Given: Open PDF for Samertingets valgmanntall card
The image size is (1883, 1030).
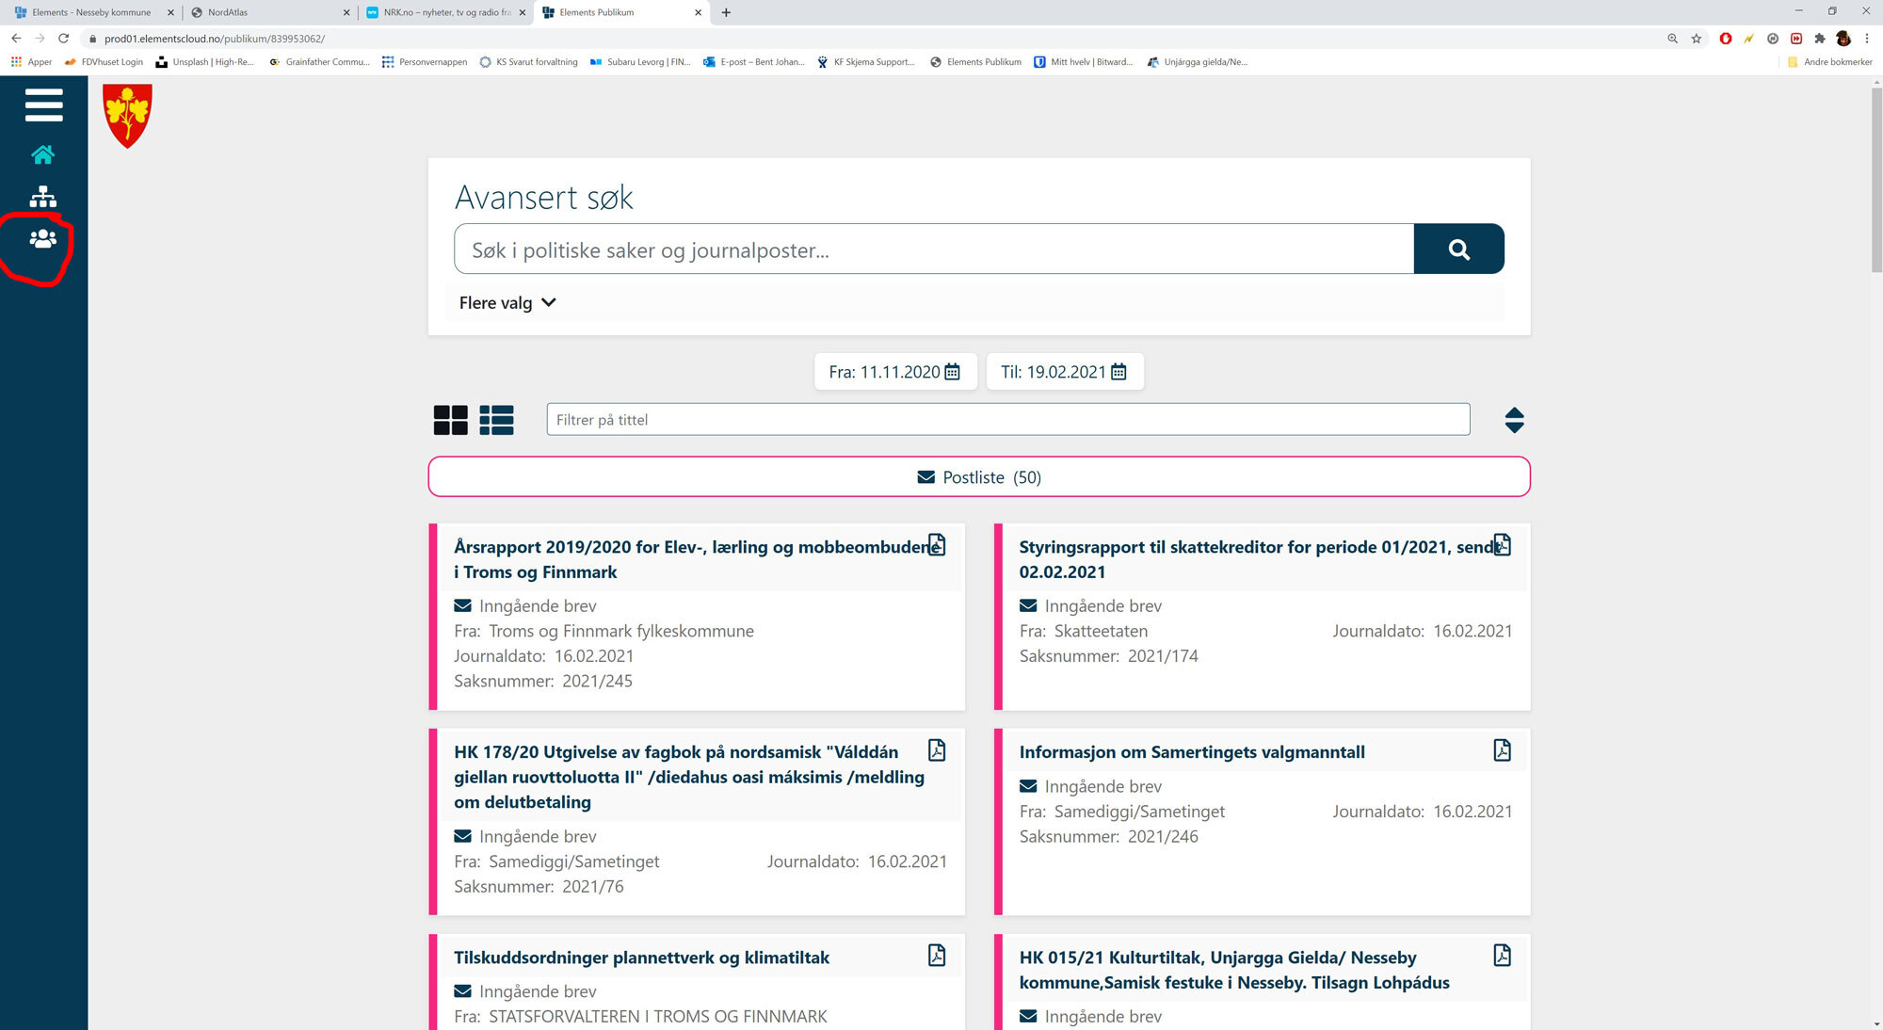Looking at the screenshot, I should coord(1503,750).
